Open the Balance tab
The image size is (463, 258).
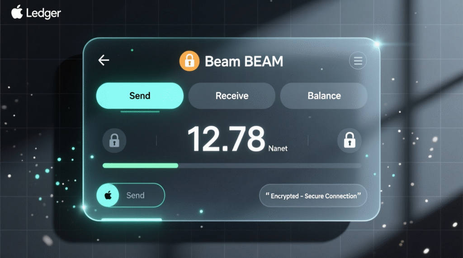point(324,96)
